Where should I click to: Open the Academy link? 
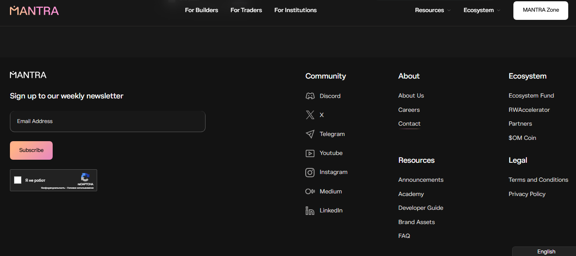tap(411, 194)
